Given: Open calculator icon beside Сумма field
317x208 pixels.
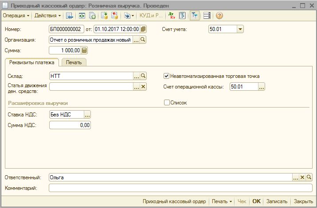Looking at the screenshot, I should (85, 50).
